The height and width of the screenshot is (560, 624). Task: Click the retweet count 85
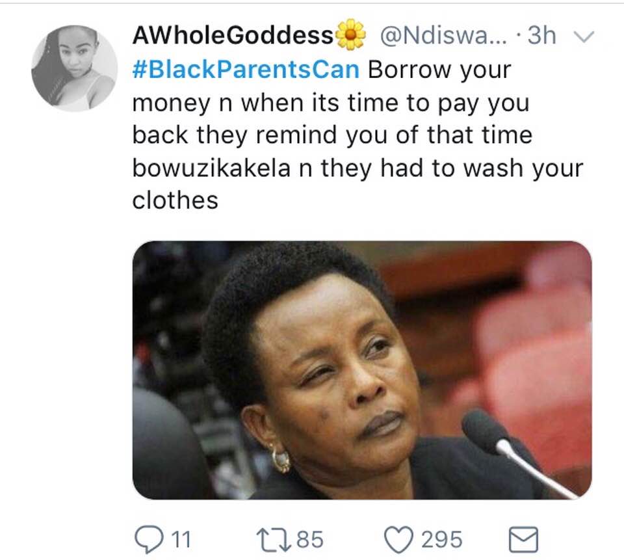pyautogui.click(x=310, y=540)
